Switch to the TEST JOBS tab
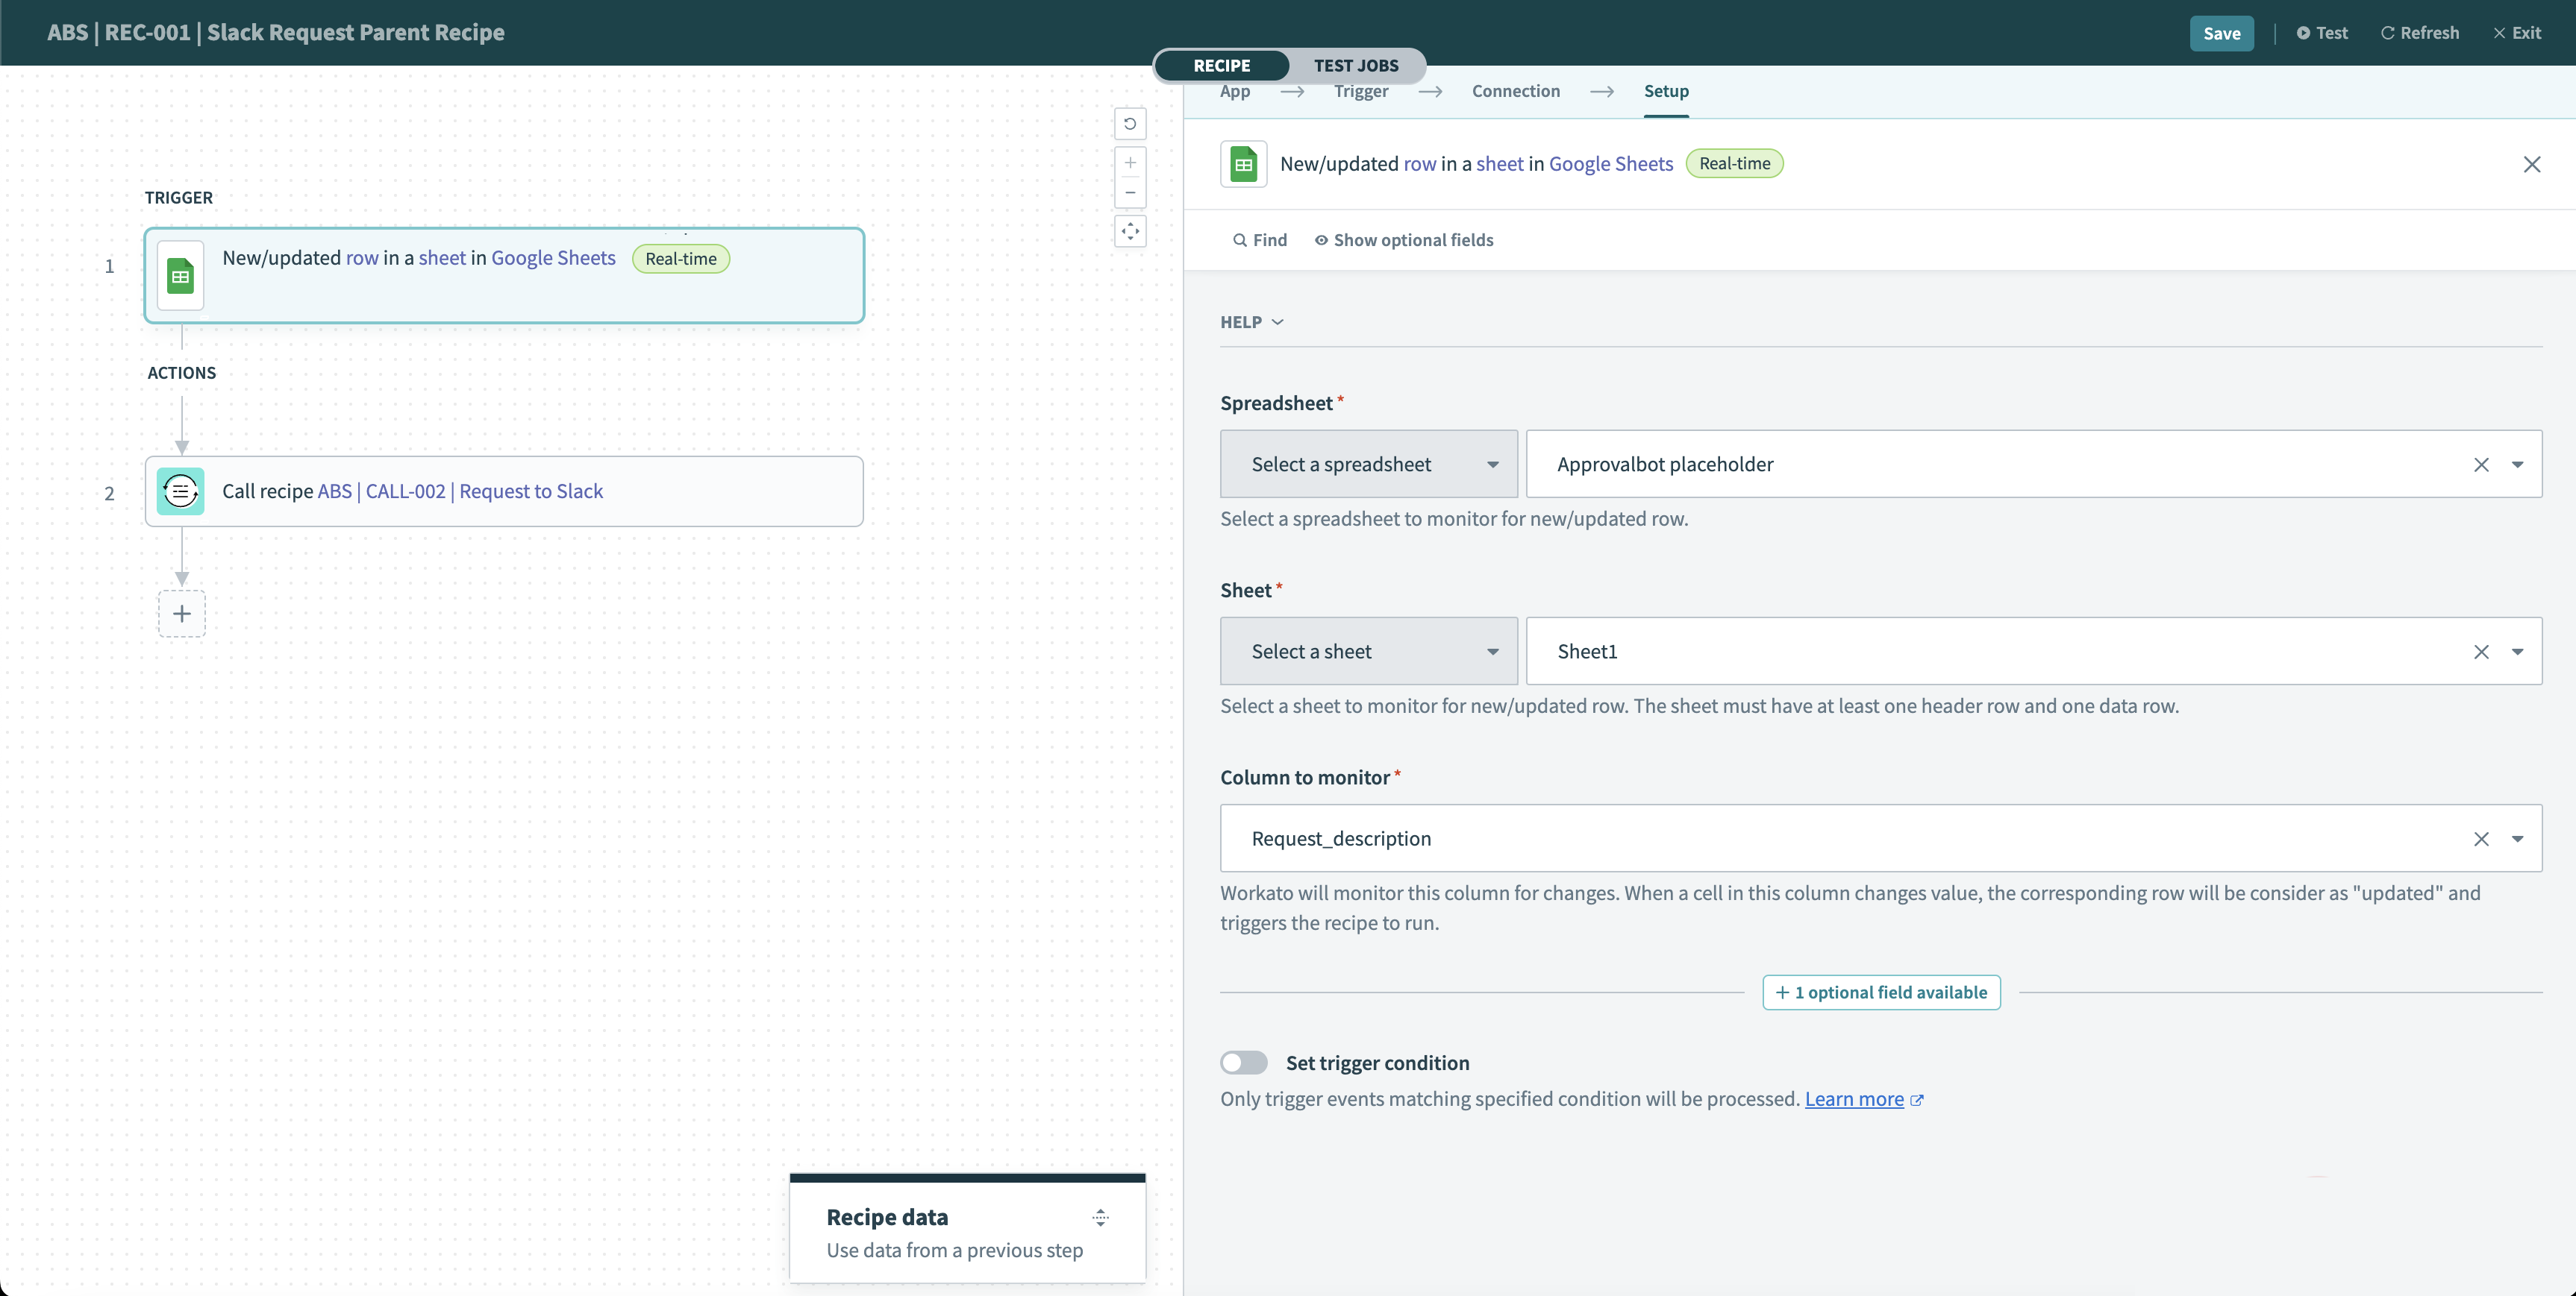 [x=1356, y=65]
